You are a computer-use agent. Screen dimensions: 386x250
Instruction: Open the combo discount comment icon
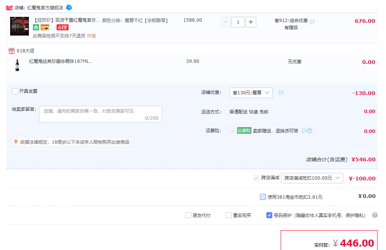pyautogui.click(x=312, y=22)
